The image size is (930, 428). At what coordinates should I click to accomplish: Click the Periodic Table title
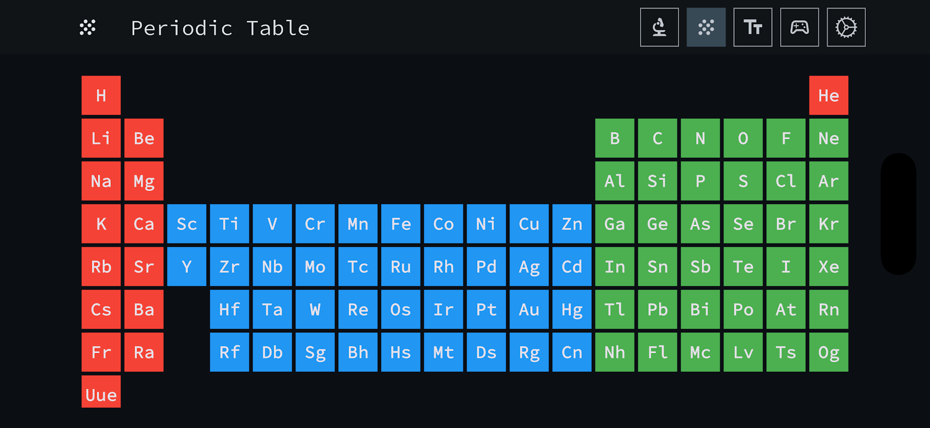coord(220,28)
